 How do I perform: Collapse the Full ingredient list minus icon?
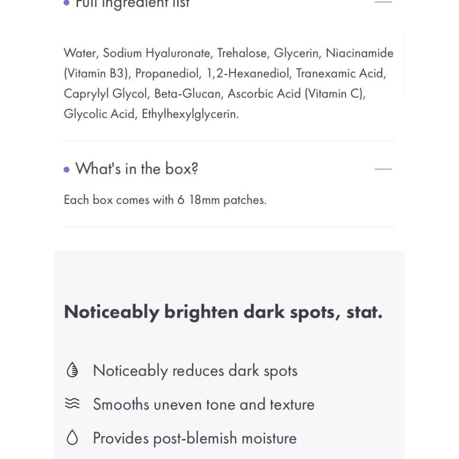point(383,2)
